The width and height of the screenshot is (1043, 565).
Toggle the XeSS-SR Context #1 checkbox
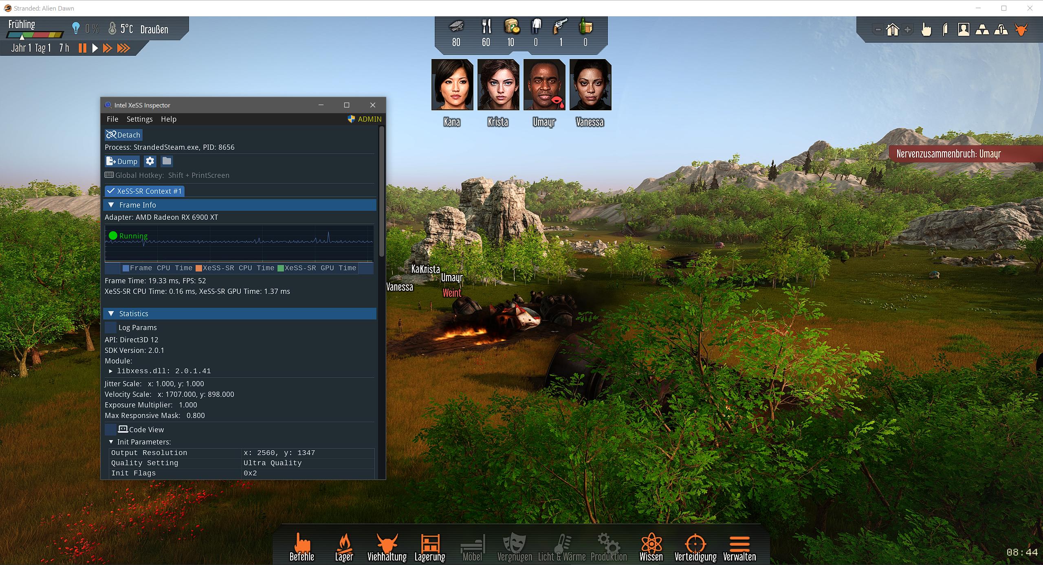coord(111,191)
